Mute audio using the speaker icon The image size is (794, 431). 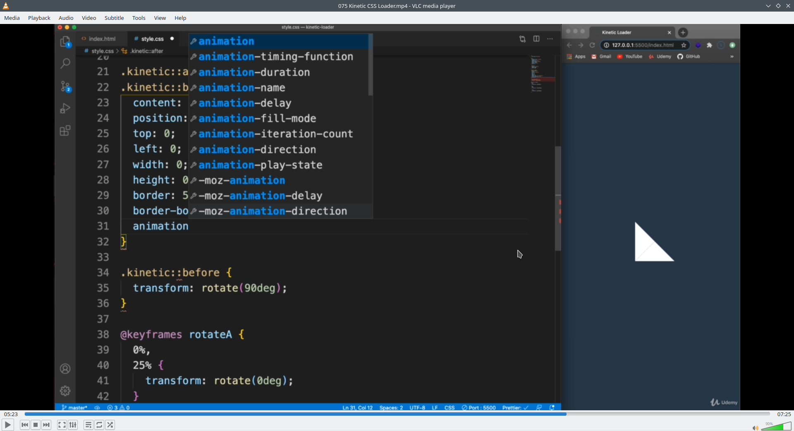point(755,428)
